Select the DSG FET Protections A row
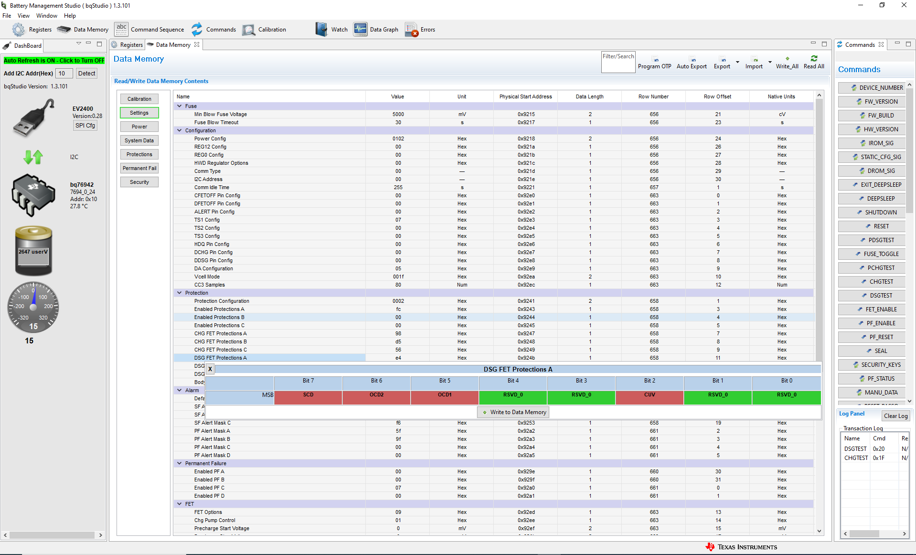 (x=494, y=358)
